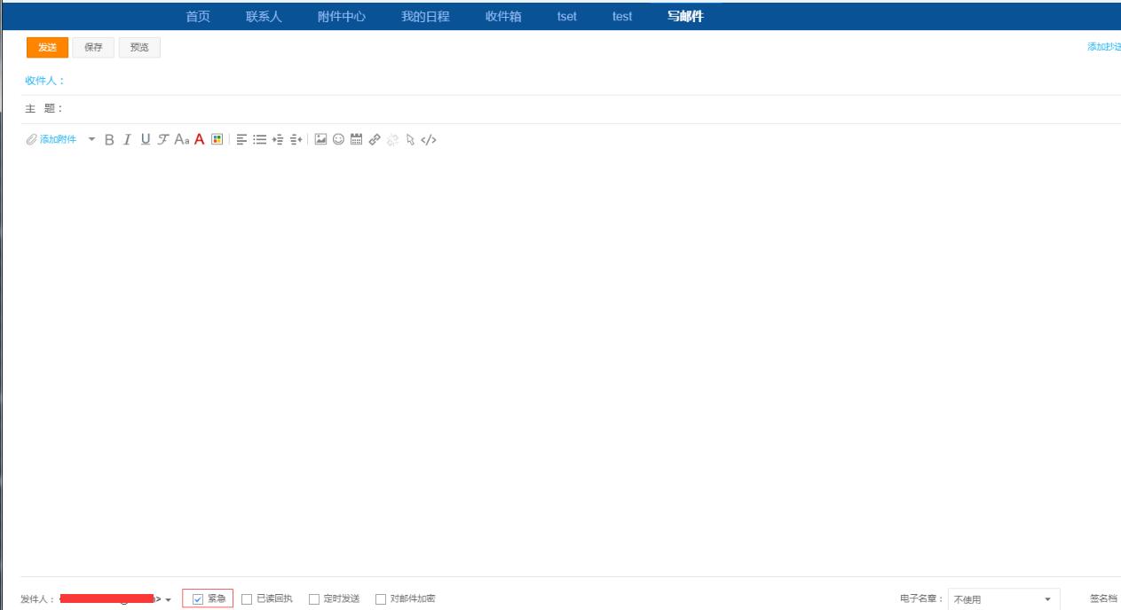Toggle bold formatting in the editor
This screenshot has height=610, width=1121.
tap(109, 139)
